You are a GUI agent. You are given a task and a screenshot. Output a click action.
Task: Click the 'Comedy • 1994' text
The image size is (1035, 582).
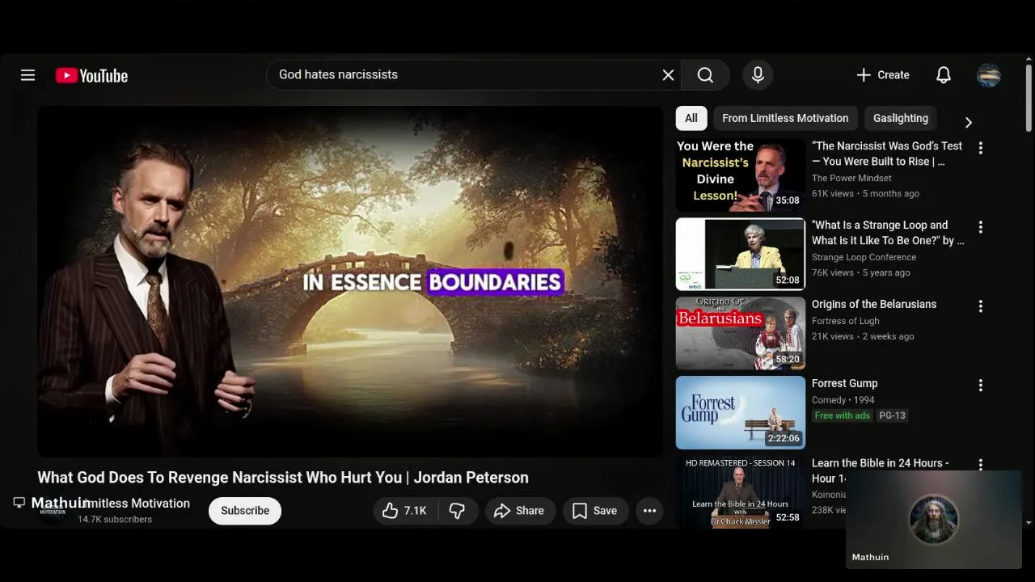pyautogui.click(x=843, y=400)
